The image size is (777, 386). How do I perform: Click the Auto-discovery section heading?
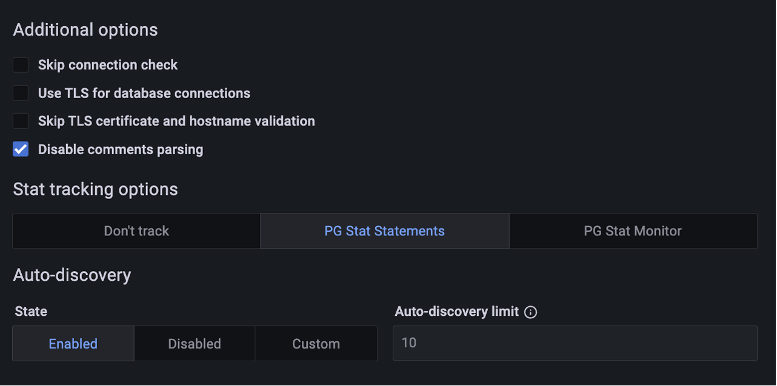pyautogui.click(x=72, y=275)
